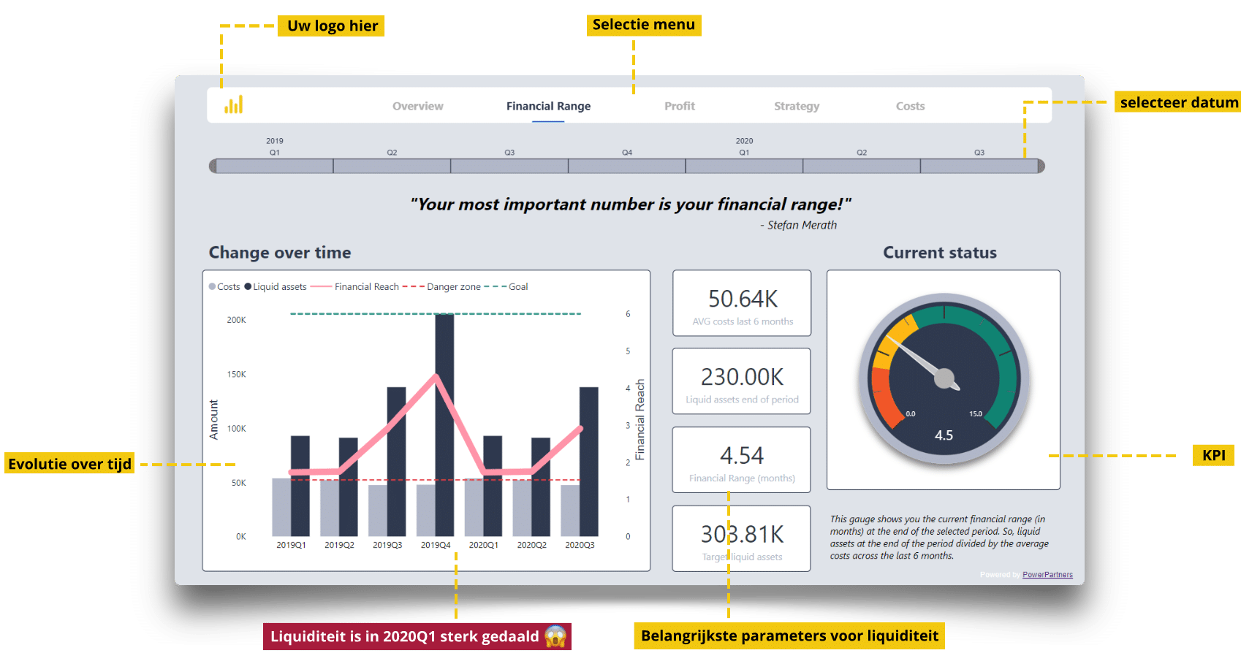Click the "Financial Reach" axis title

[x=640, y=420]
